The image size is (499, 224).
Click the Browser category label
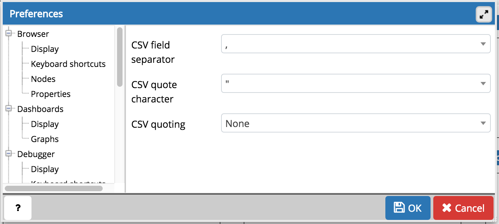pos(33,34)
